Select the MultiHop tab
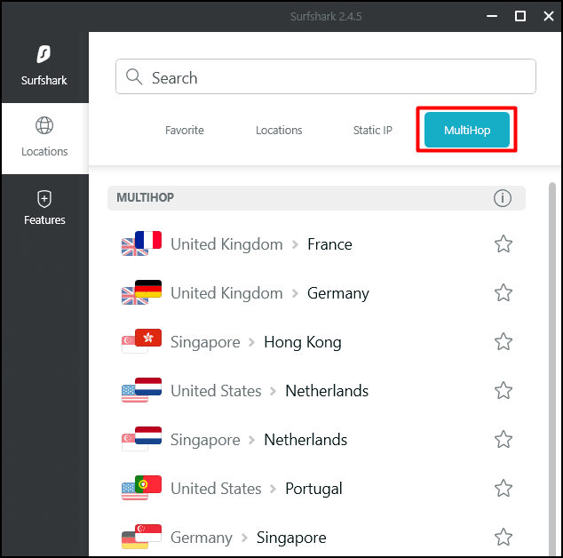Image resolution: width=563 pixels, height=558 pixels. [467, 130]
